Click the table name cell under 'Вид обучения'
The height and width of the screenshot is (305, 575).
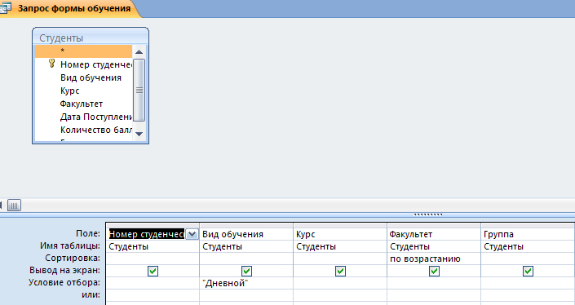[246, 246]
